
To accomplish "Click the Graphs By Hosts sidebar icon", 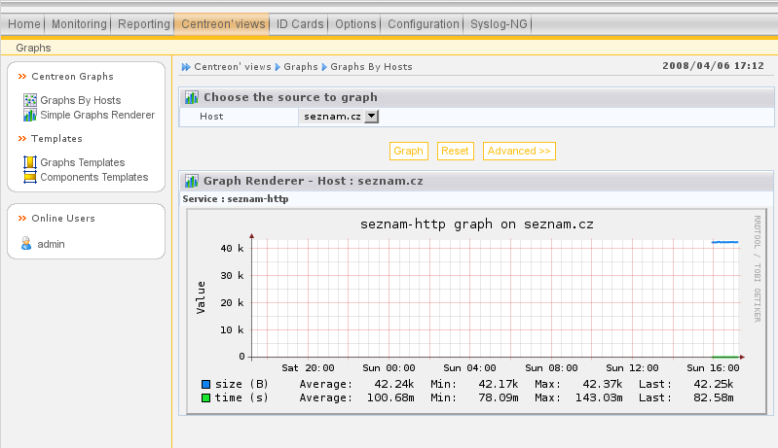I will [30, 100].
